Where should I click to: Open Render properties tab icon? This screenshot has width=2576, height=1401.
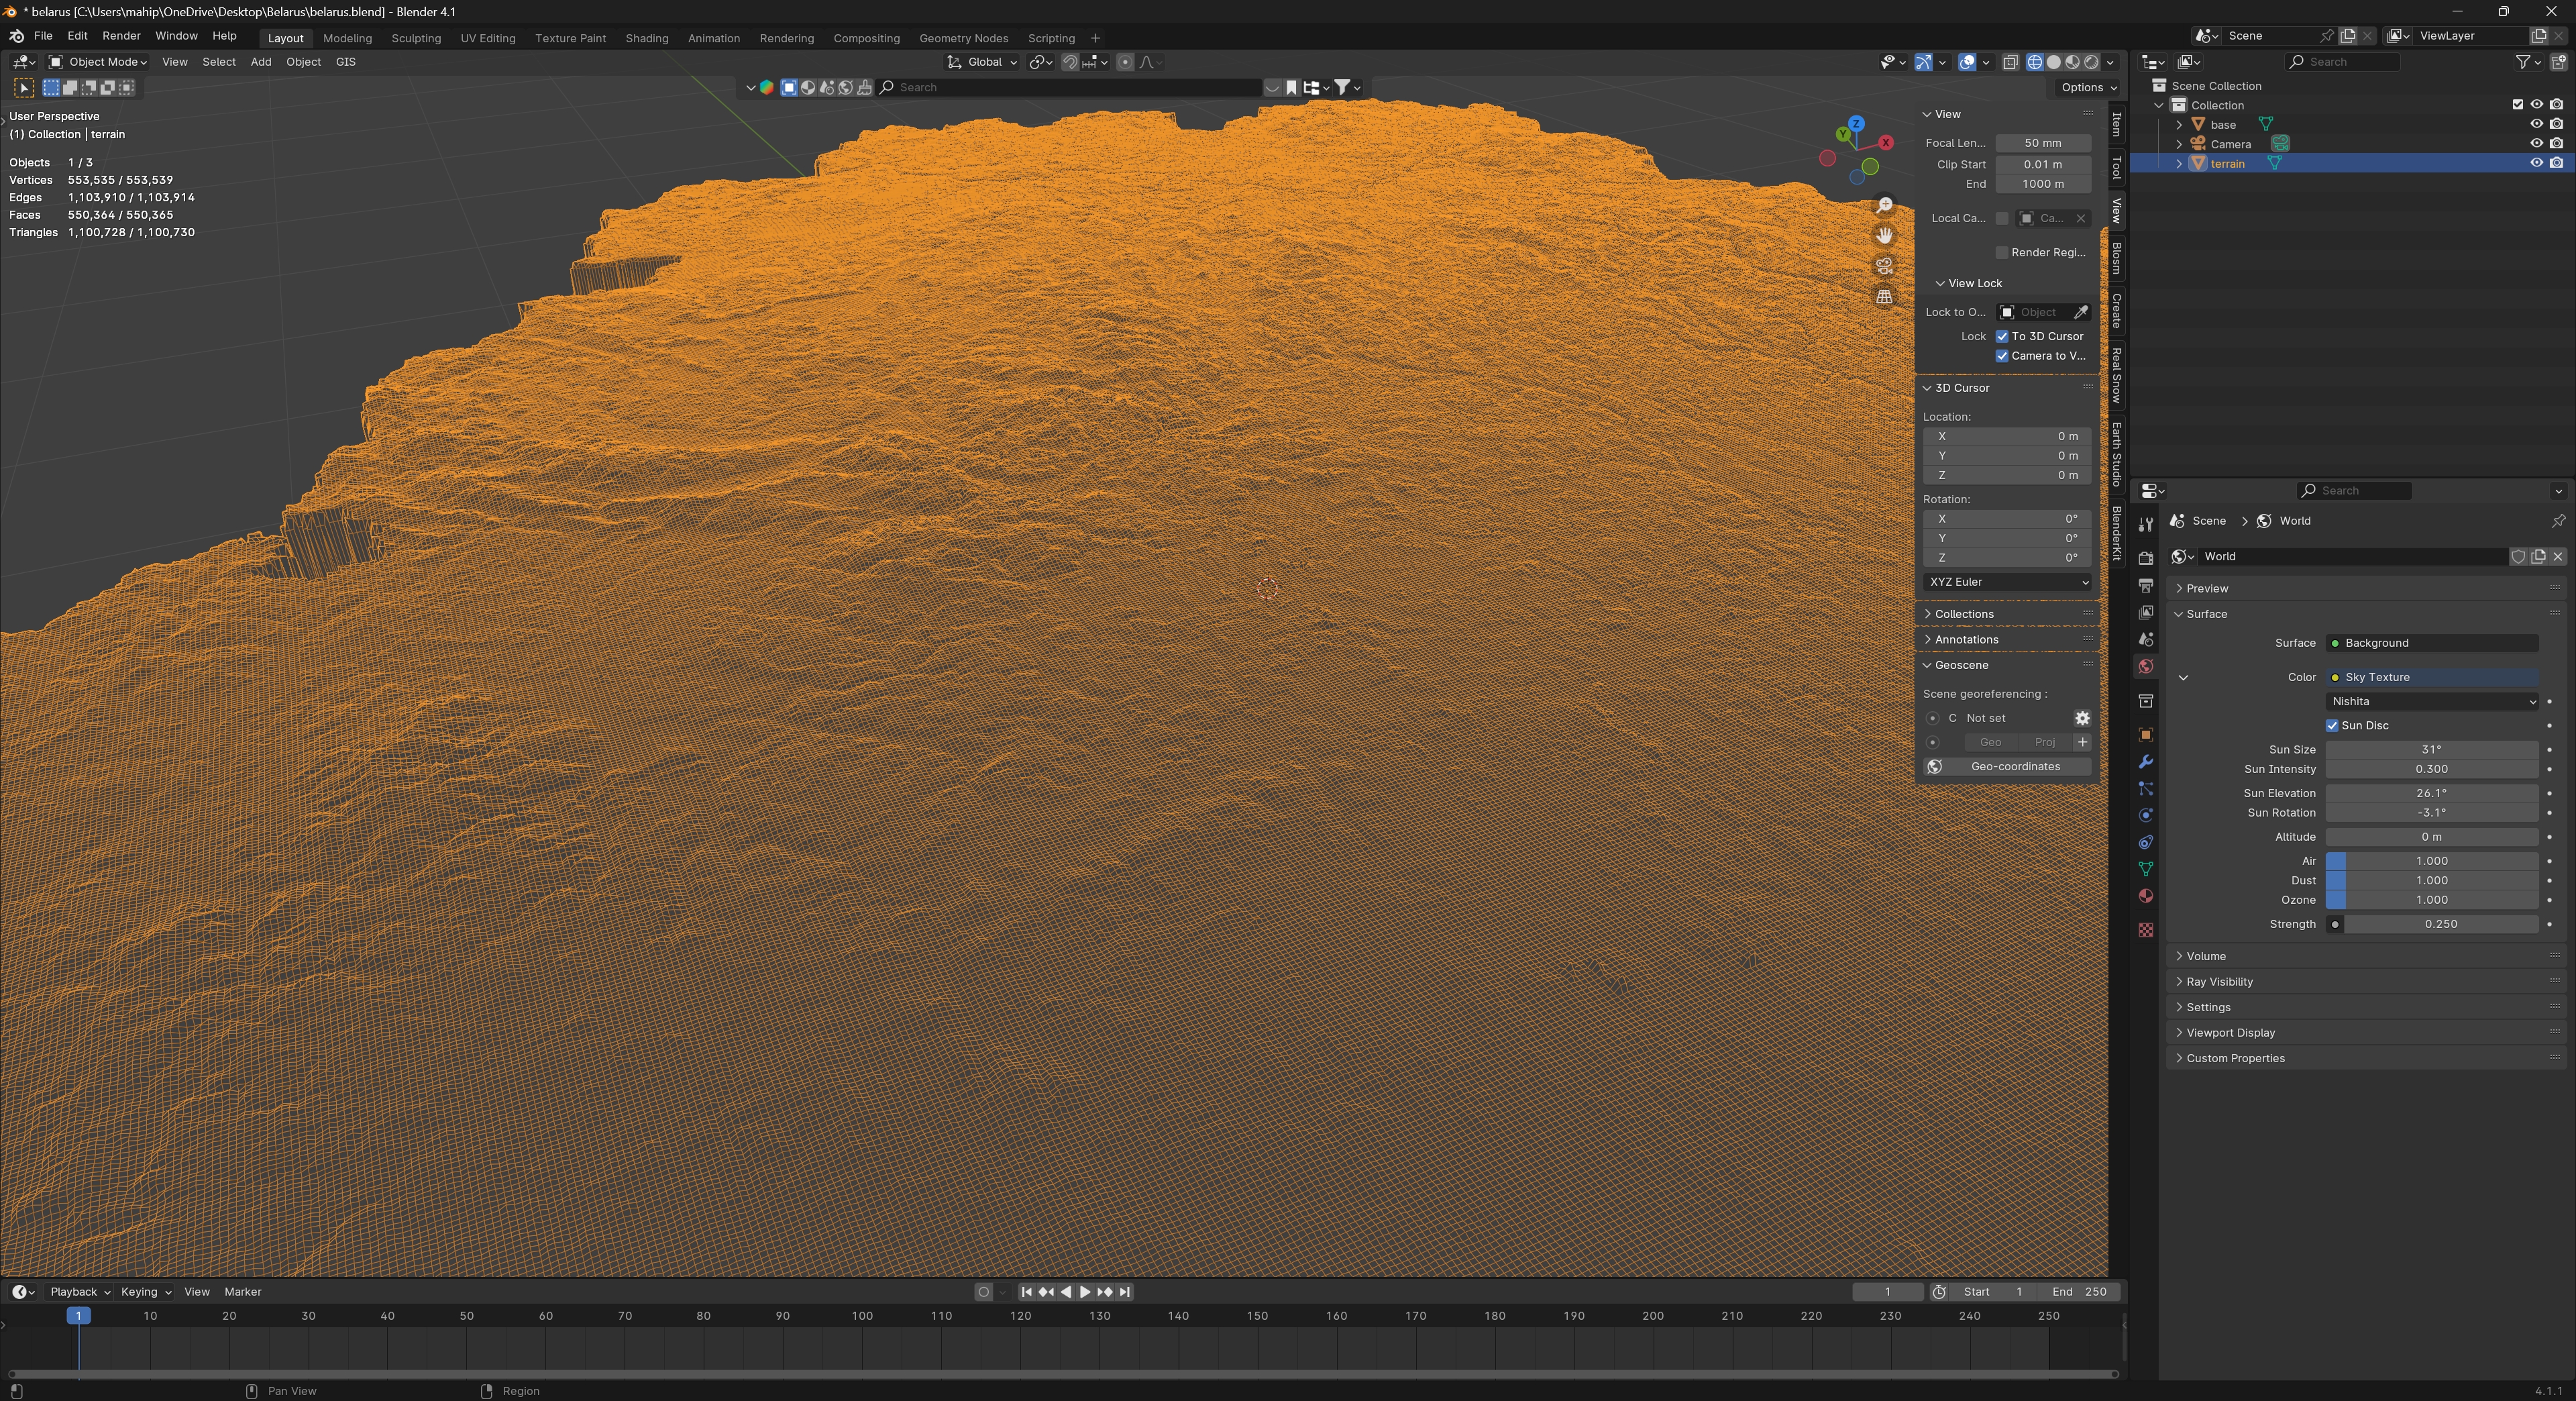coord(2145,558)
